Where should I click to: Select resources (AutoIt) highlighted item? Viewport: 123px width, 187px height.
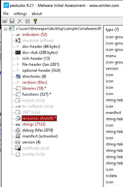[x=39, y=118]
